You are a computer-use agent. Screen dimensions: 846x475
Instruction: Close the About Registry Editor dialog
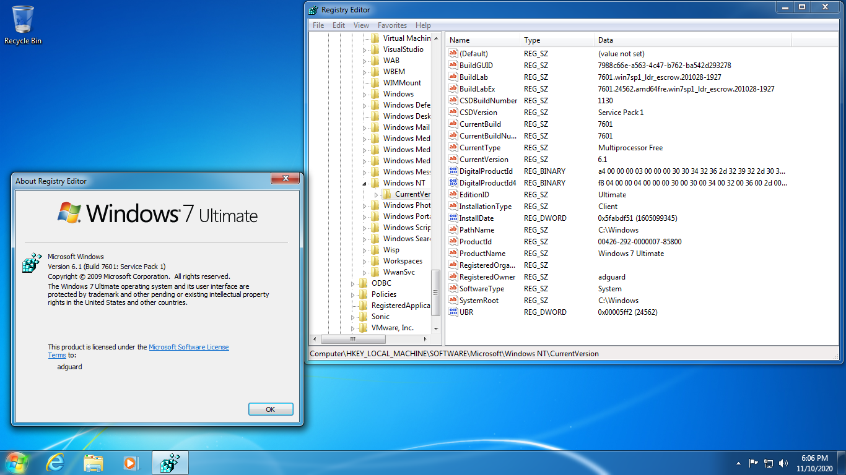286,178
